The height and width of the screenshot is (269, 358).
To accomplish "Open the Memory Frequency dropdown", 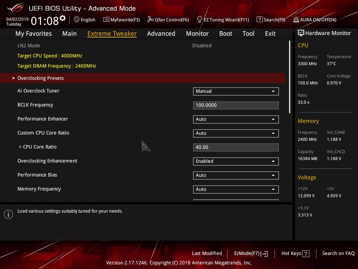I will 236,189.
